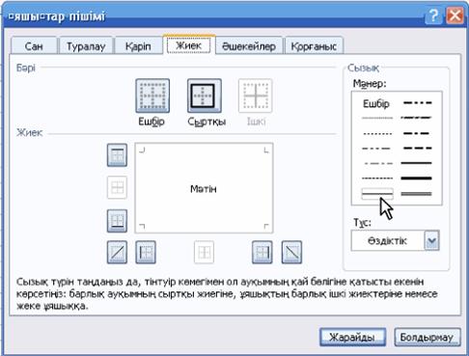Toggle the left border button
Image resolution: width=469 pixels, height=356 pixels.
pos(146,252)
